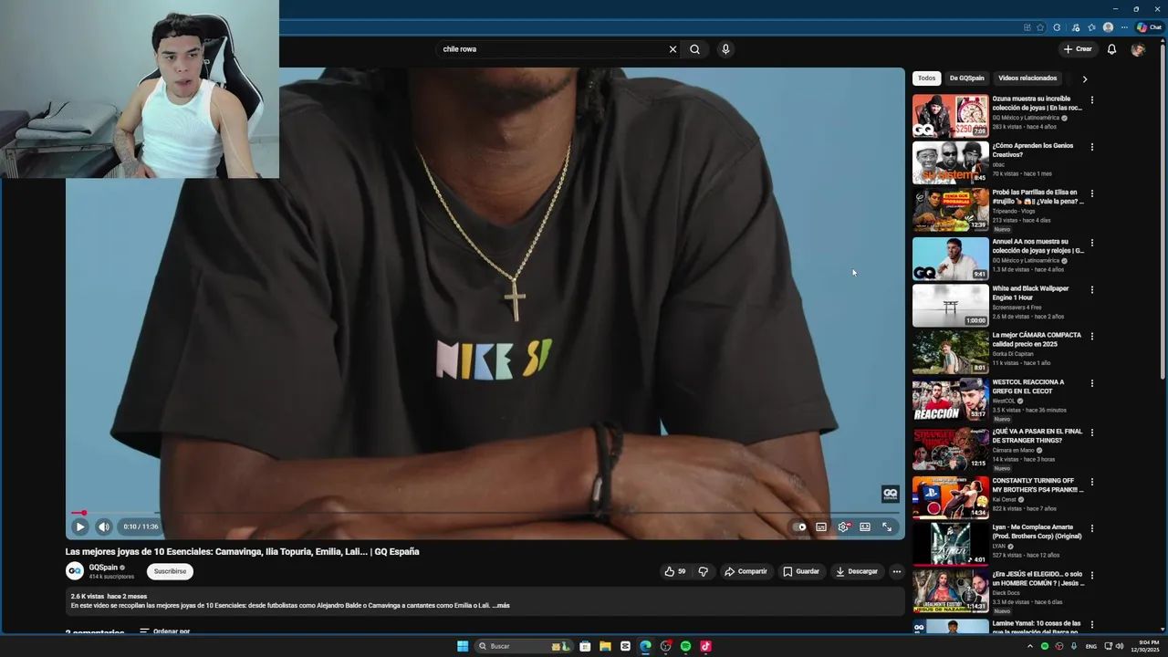Screen dimensions: 1168x657
Task: Open Edge profile avatar in toolbar
Action: point(1108,27)
